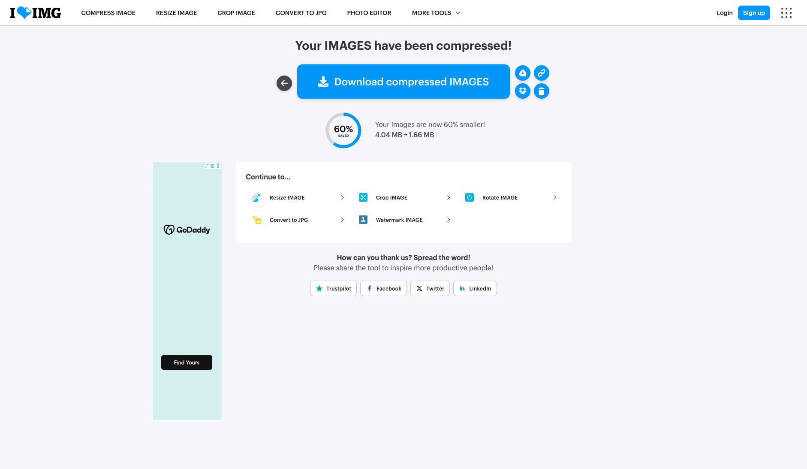Open CROP IMAGE menu item

(236, 13)
